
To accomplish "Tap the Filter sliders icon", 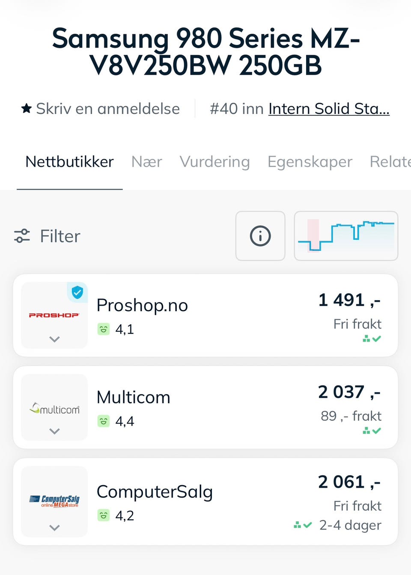I will 22,236.
